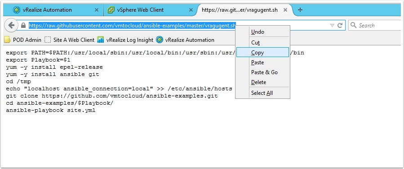Click 'yum -y install epel-release' line

[x=54, y=67]
